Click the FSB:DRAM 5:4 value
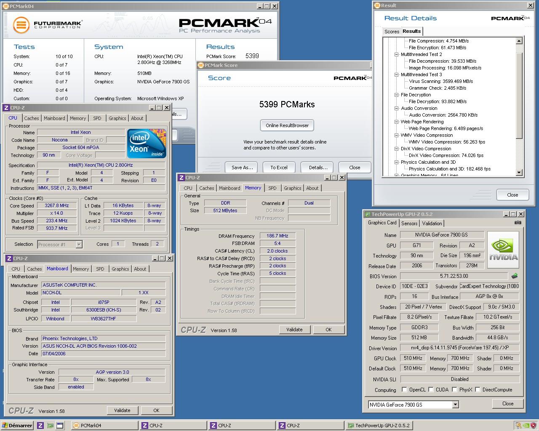 pos(278,243)
